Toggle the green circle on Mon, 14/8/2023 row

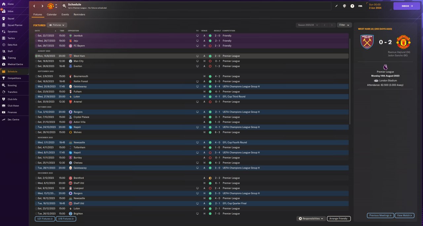click(36, 56)
